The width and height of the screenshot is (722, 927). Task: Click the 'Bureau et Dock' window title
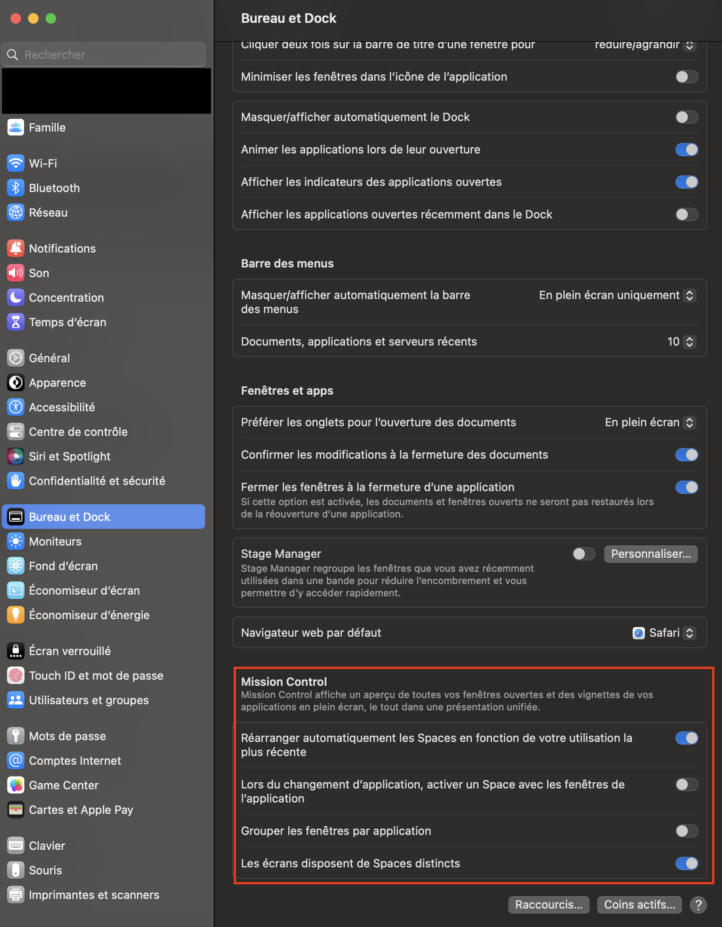point(289,18)
